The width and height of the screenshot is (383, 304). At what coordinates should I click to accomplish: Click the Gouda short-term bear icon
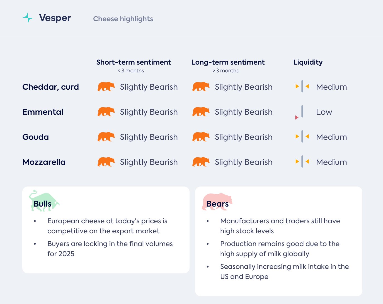tap(106, 137)
